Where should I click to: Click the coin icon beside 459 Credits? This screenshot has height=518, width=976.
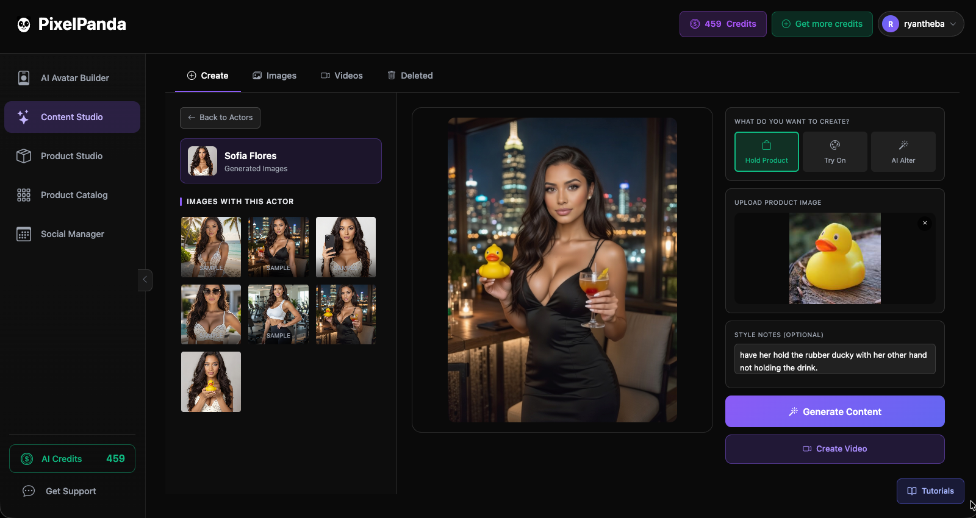(x=695, y=24)
